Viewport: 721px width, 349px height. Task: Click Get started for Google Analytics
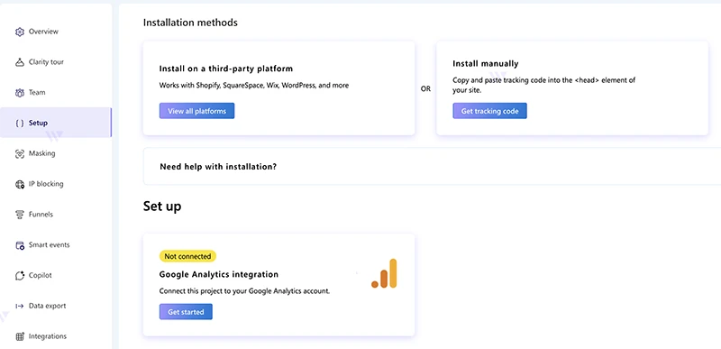click(186, 312)
